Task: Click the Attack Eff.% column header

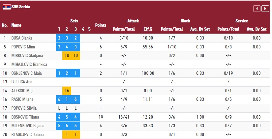Action: [148, 29]
